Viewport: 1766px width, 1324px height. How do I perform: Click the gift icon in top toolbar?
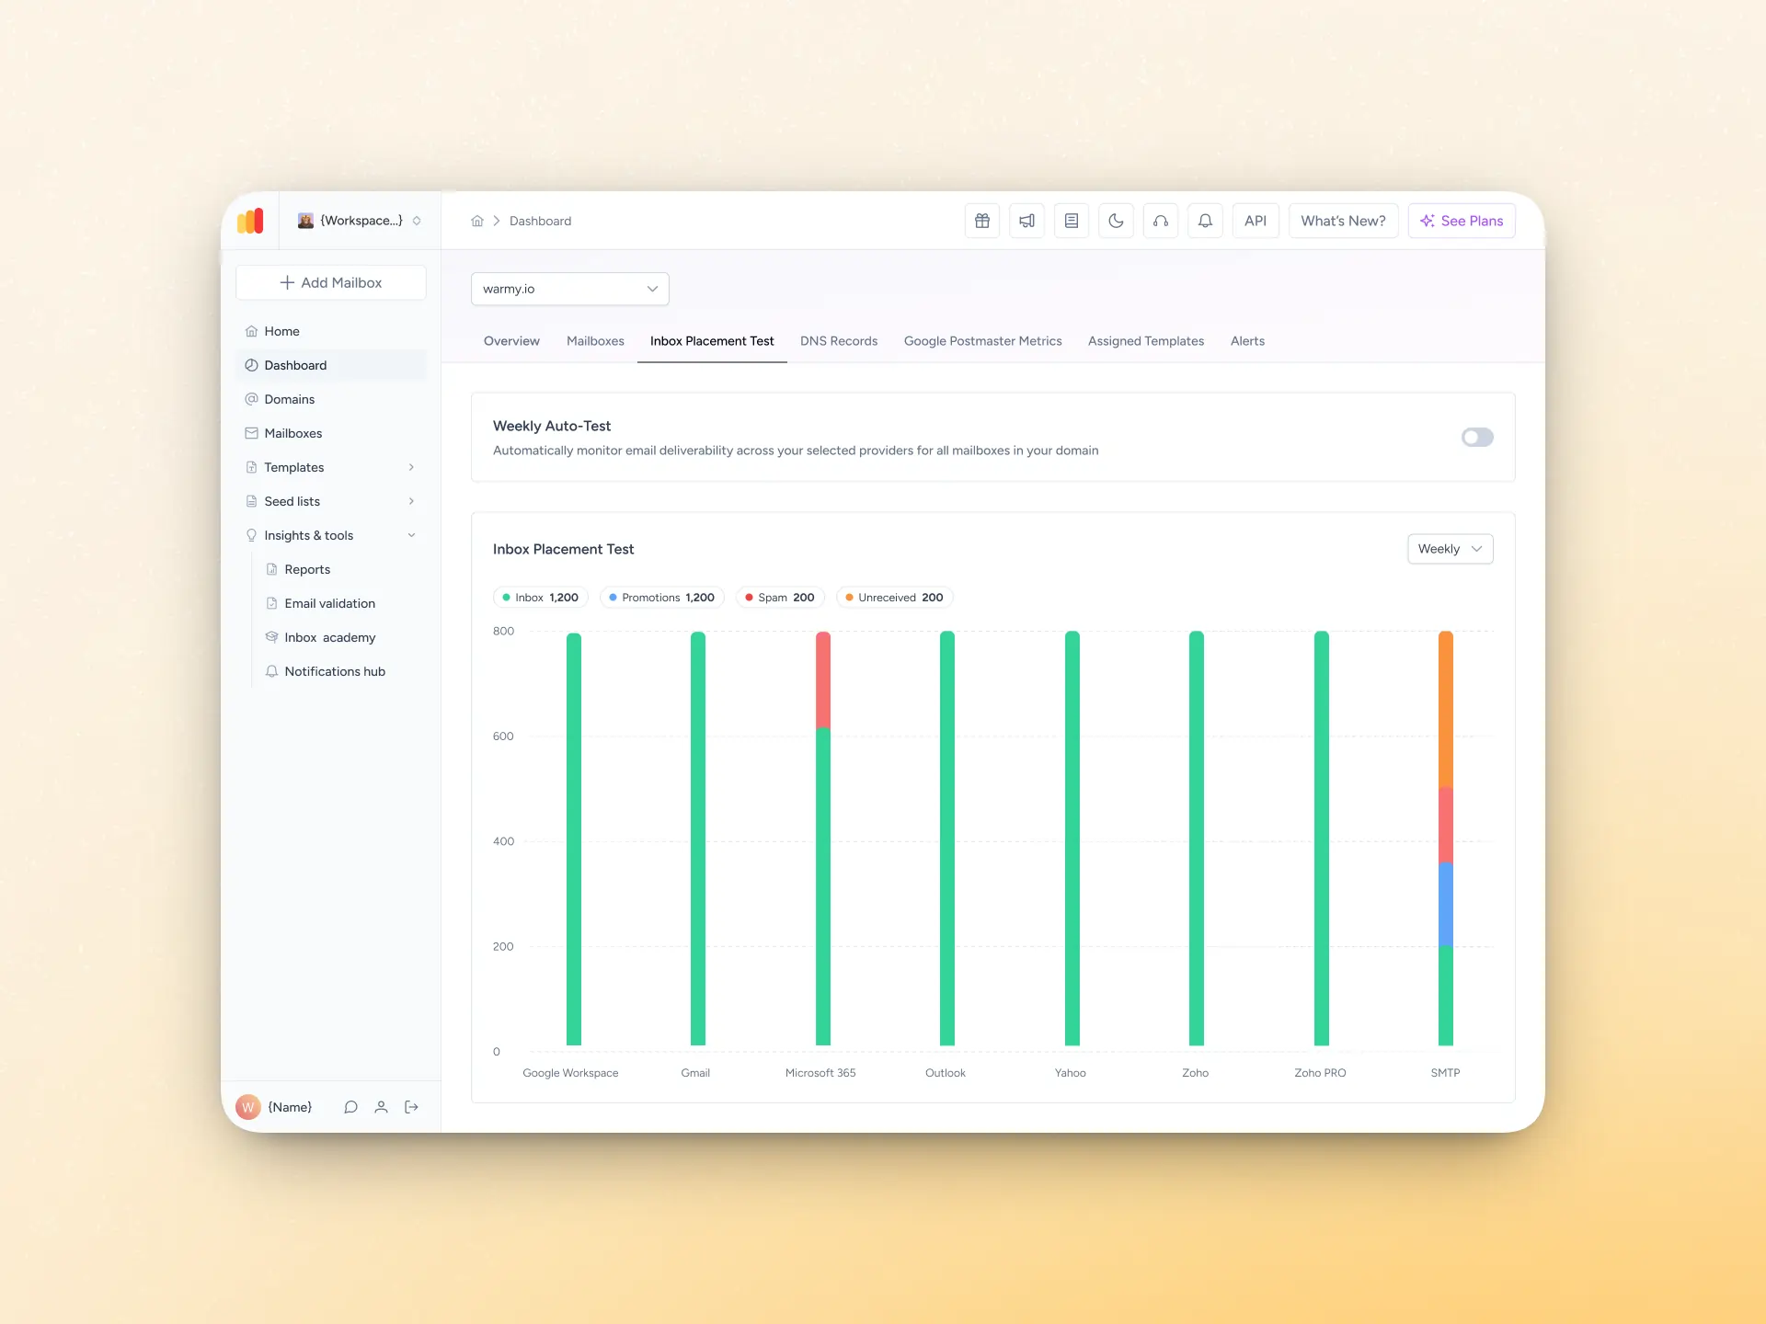click(x=982, y=221)
